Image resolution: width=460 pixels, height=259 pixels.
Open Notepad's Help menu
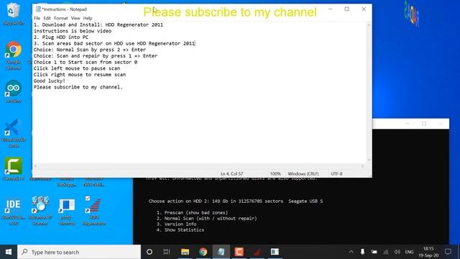[88, 18]
